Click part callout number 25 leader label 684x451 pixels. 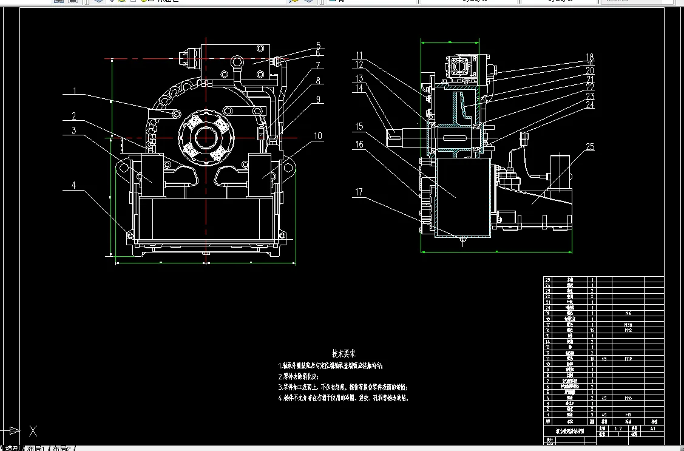(590, 147)
